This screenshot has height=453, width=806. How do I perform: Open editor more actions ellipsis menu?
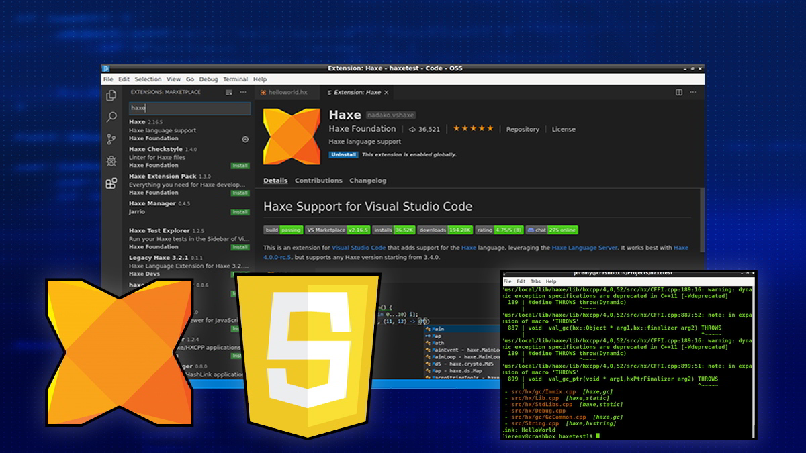(x=694, y=92)
